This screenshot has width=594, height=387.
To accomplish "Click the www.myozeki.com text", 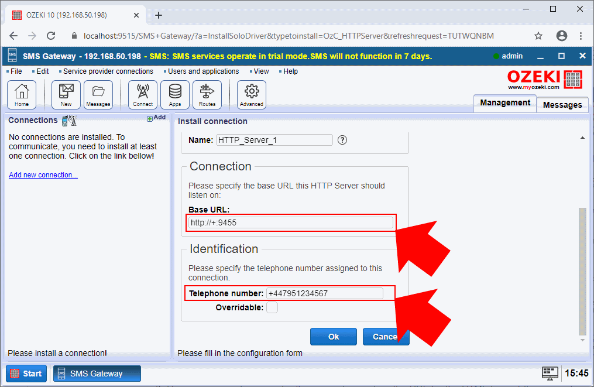I will point(533,87).
